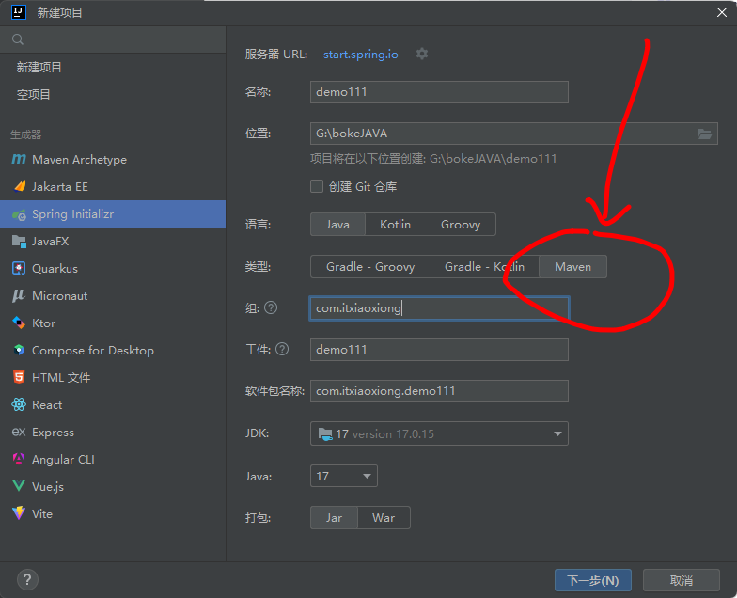Click the Ktor generator icon
The width and height of the screenshot is (737, 598).
pos(19,323)
